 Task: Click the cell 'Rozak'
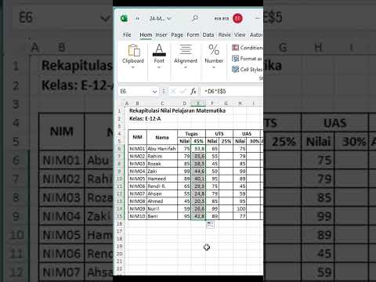pyautogui.click(x=162, y=164)
